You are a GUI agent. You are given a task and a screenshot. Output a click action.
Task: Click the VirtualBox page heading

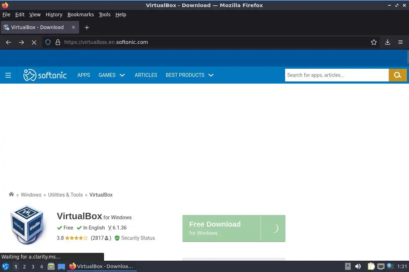79,216
